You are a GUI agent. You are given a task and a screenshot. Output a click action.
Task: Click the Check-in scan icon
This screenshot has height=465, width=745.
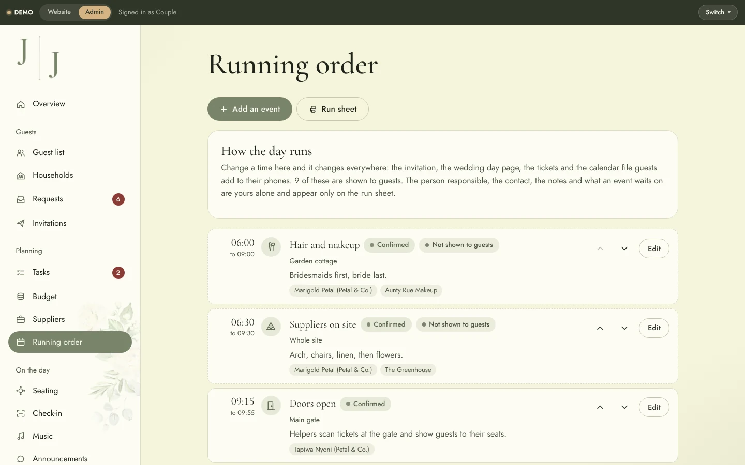(x=21, y=413)
